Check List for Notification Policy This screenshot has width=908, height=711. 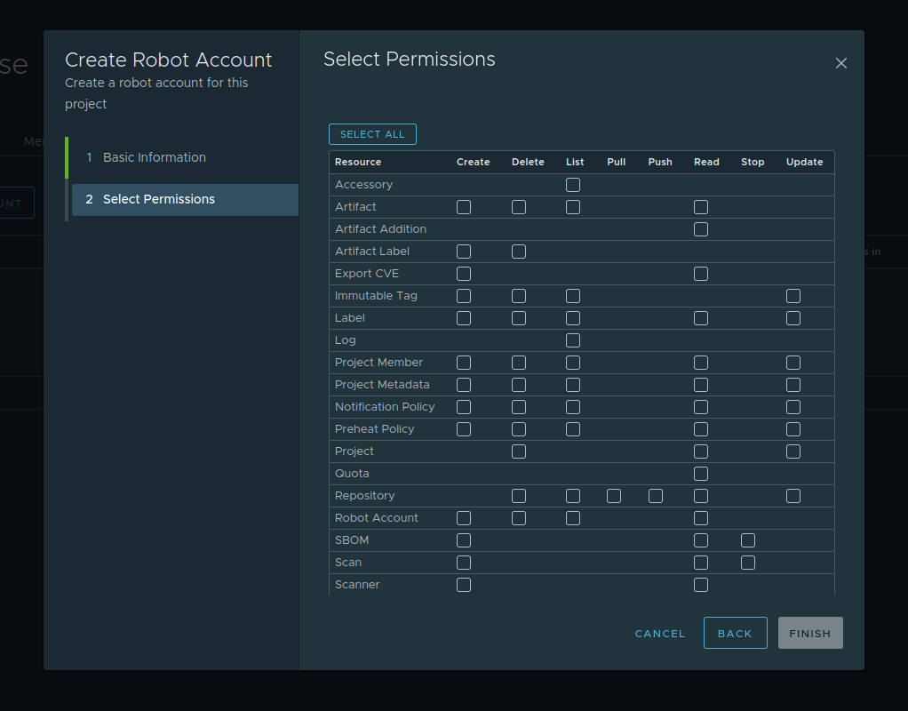(573, 407)
